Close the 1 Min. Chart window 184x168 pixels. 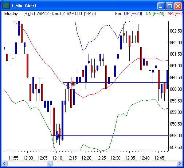(x=178, y=6)
